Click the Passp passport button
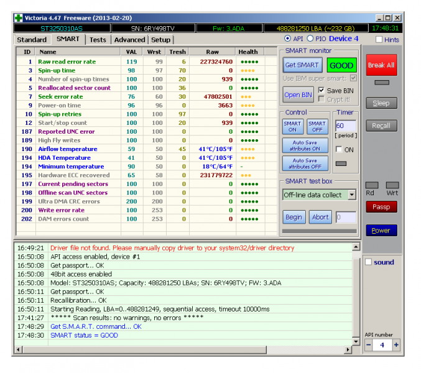 pyautogui.click(x=381, y=206)
